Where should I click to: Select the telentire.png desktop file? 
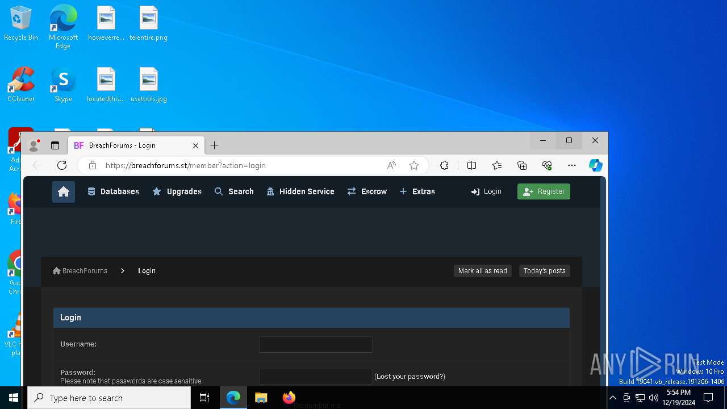(148, 24)
